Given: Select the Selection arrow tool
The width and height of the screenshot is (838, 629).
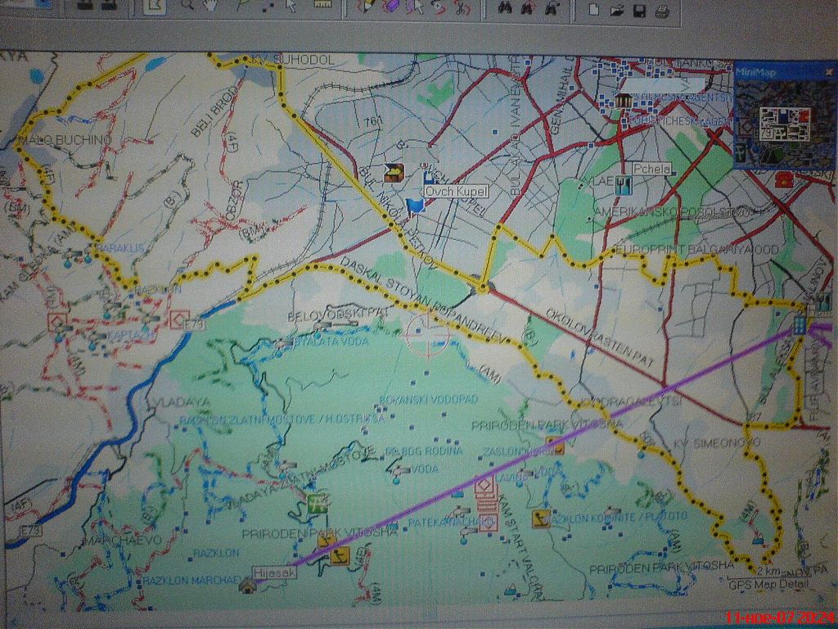Looking at the screenshot, I should [291, 7].
